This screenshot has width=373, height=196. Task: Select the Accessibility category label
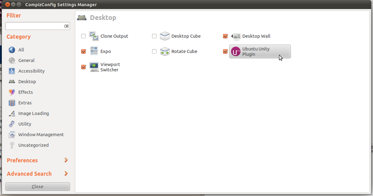pos(31,71)
